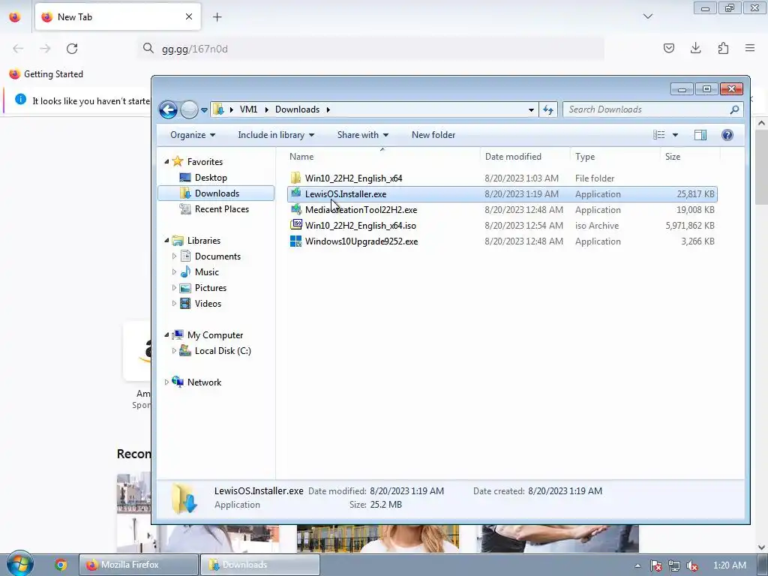
Task: Select Local Disk (C:)
Action: [x=223, y=351]
